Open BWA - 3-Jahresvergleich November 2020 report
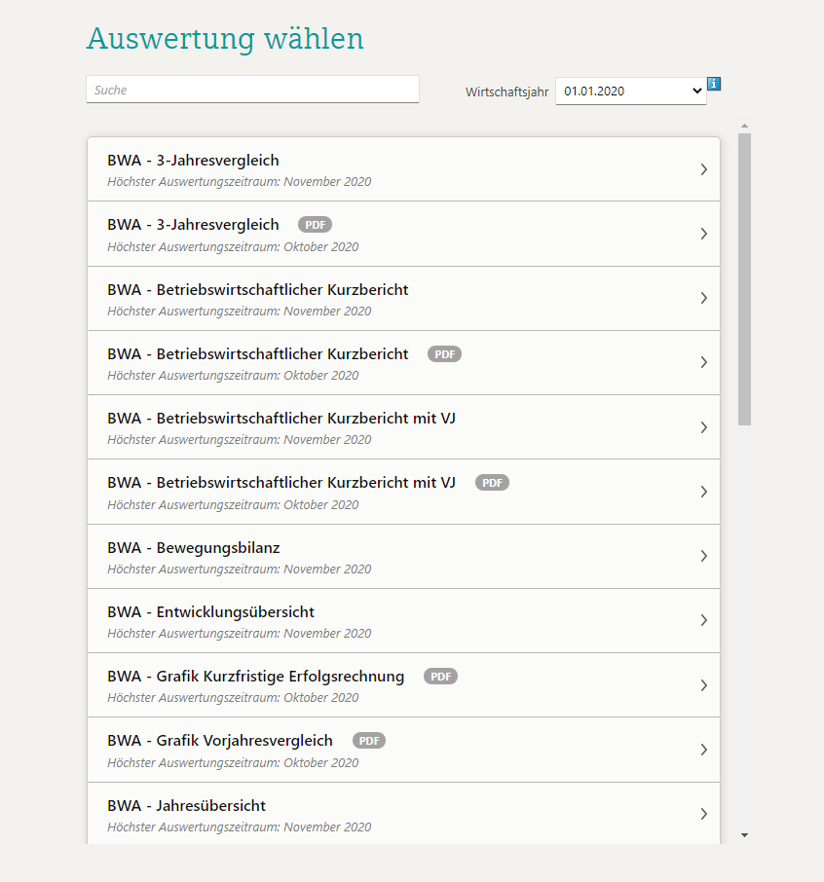This screenshot has width=824, height=882. [x=192, y=160]
